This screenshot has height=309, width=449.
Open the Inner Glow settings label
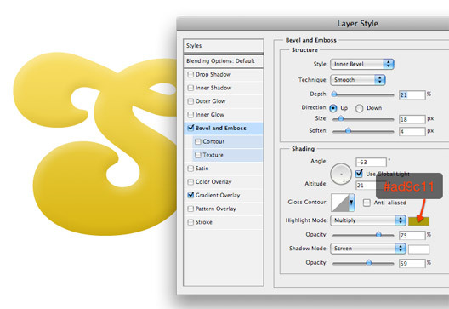coord(209,115)
